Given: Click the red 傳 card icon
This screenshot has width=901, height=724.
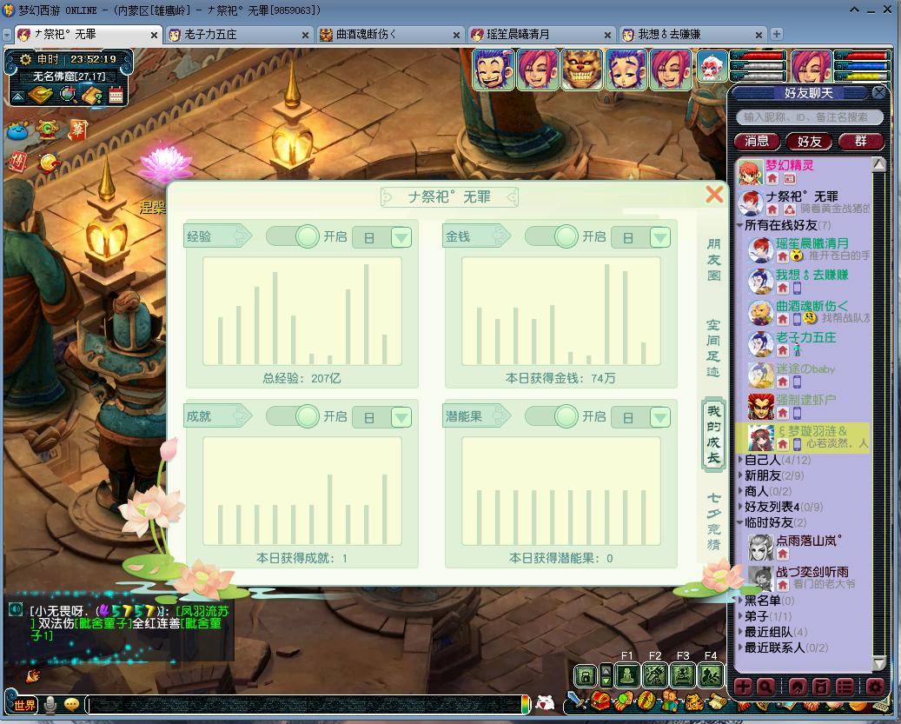Looking at the screenshot, I should (x=18, y=162).
